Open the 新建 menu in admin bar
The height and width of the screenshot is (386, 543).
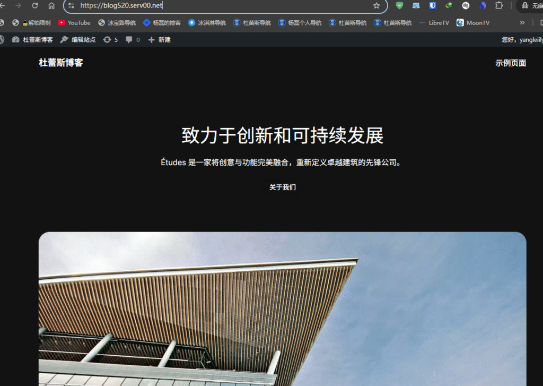pos(160,40)
